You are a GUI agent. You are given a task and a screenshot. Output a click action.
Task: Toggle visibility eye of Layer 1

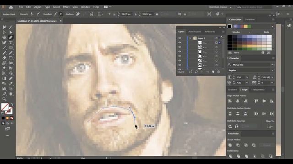click(179, 38)
